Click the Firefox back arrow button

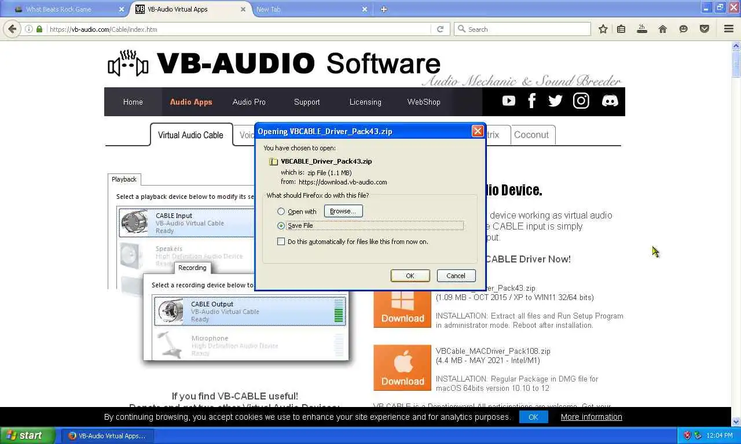(12, 29)
